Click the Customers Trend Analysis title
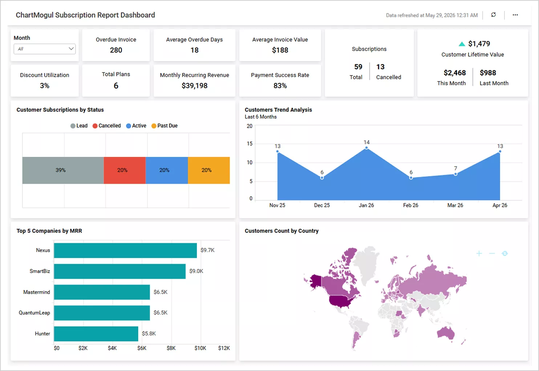This screenshot has width=539, height=371. (278, 110)
